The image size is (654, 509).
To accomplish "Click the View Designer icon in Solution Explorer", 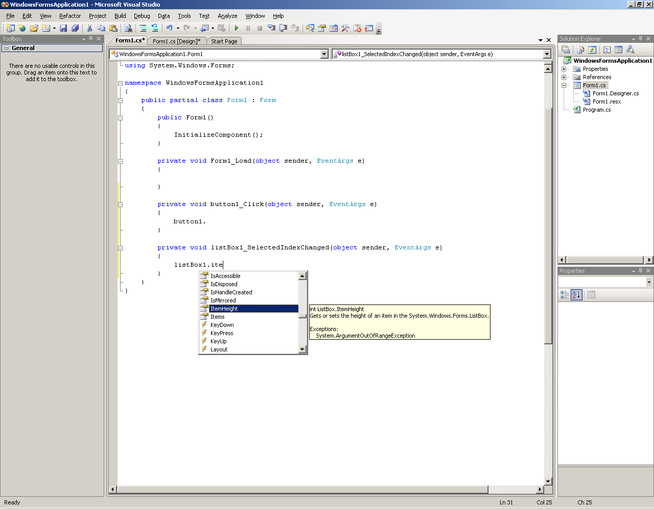I will [x=619, y=49].
